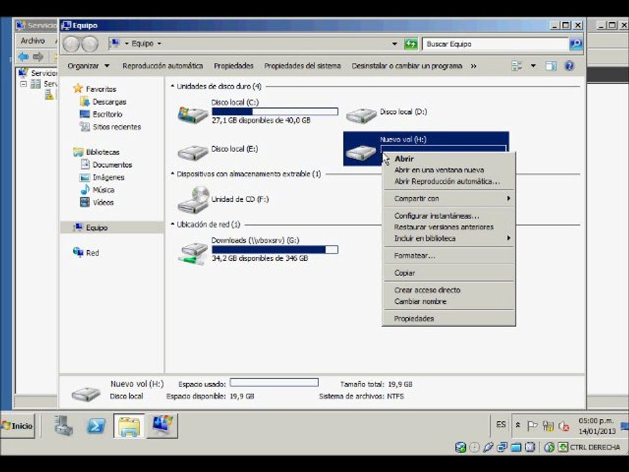
Task: Click Desinstalar o cambiar un programa
Action: click(x=407, y=66)
